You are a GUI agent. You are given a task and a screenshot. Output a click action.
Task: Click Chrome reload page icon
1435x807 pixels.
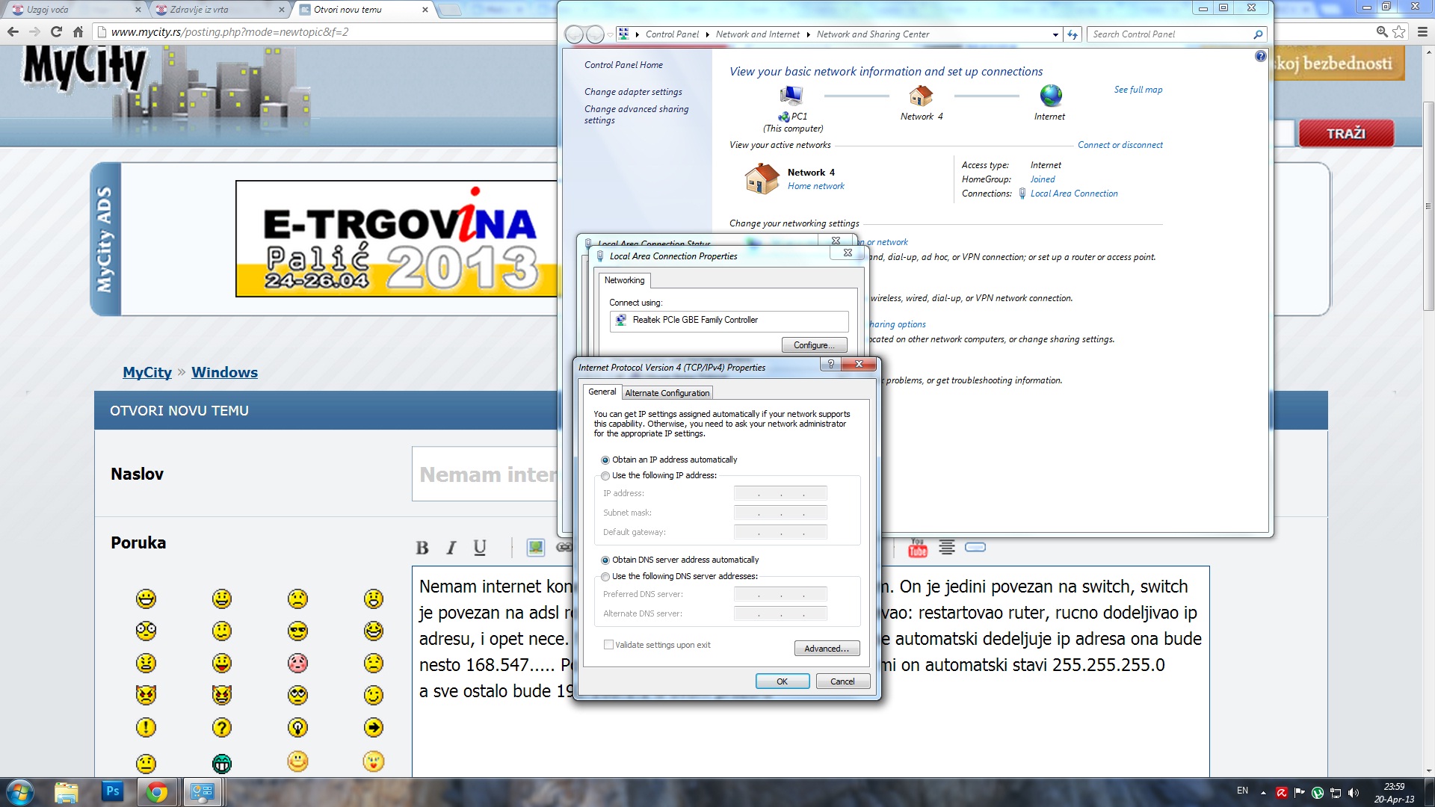pos(56,31)
